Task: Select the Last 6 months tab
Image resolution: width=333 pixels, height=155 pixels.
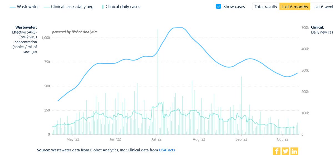Action: 294,7
